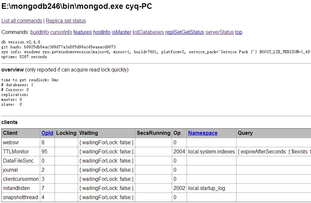Click the top command link
The width and height of the screenshot is (311, 203).
point(239,32)
